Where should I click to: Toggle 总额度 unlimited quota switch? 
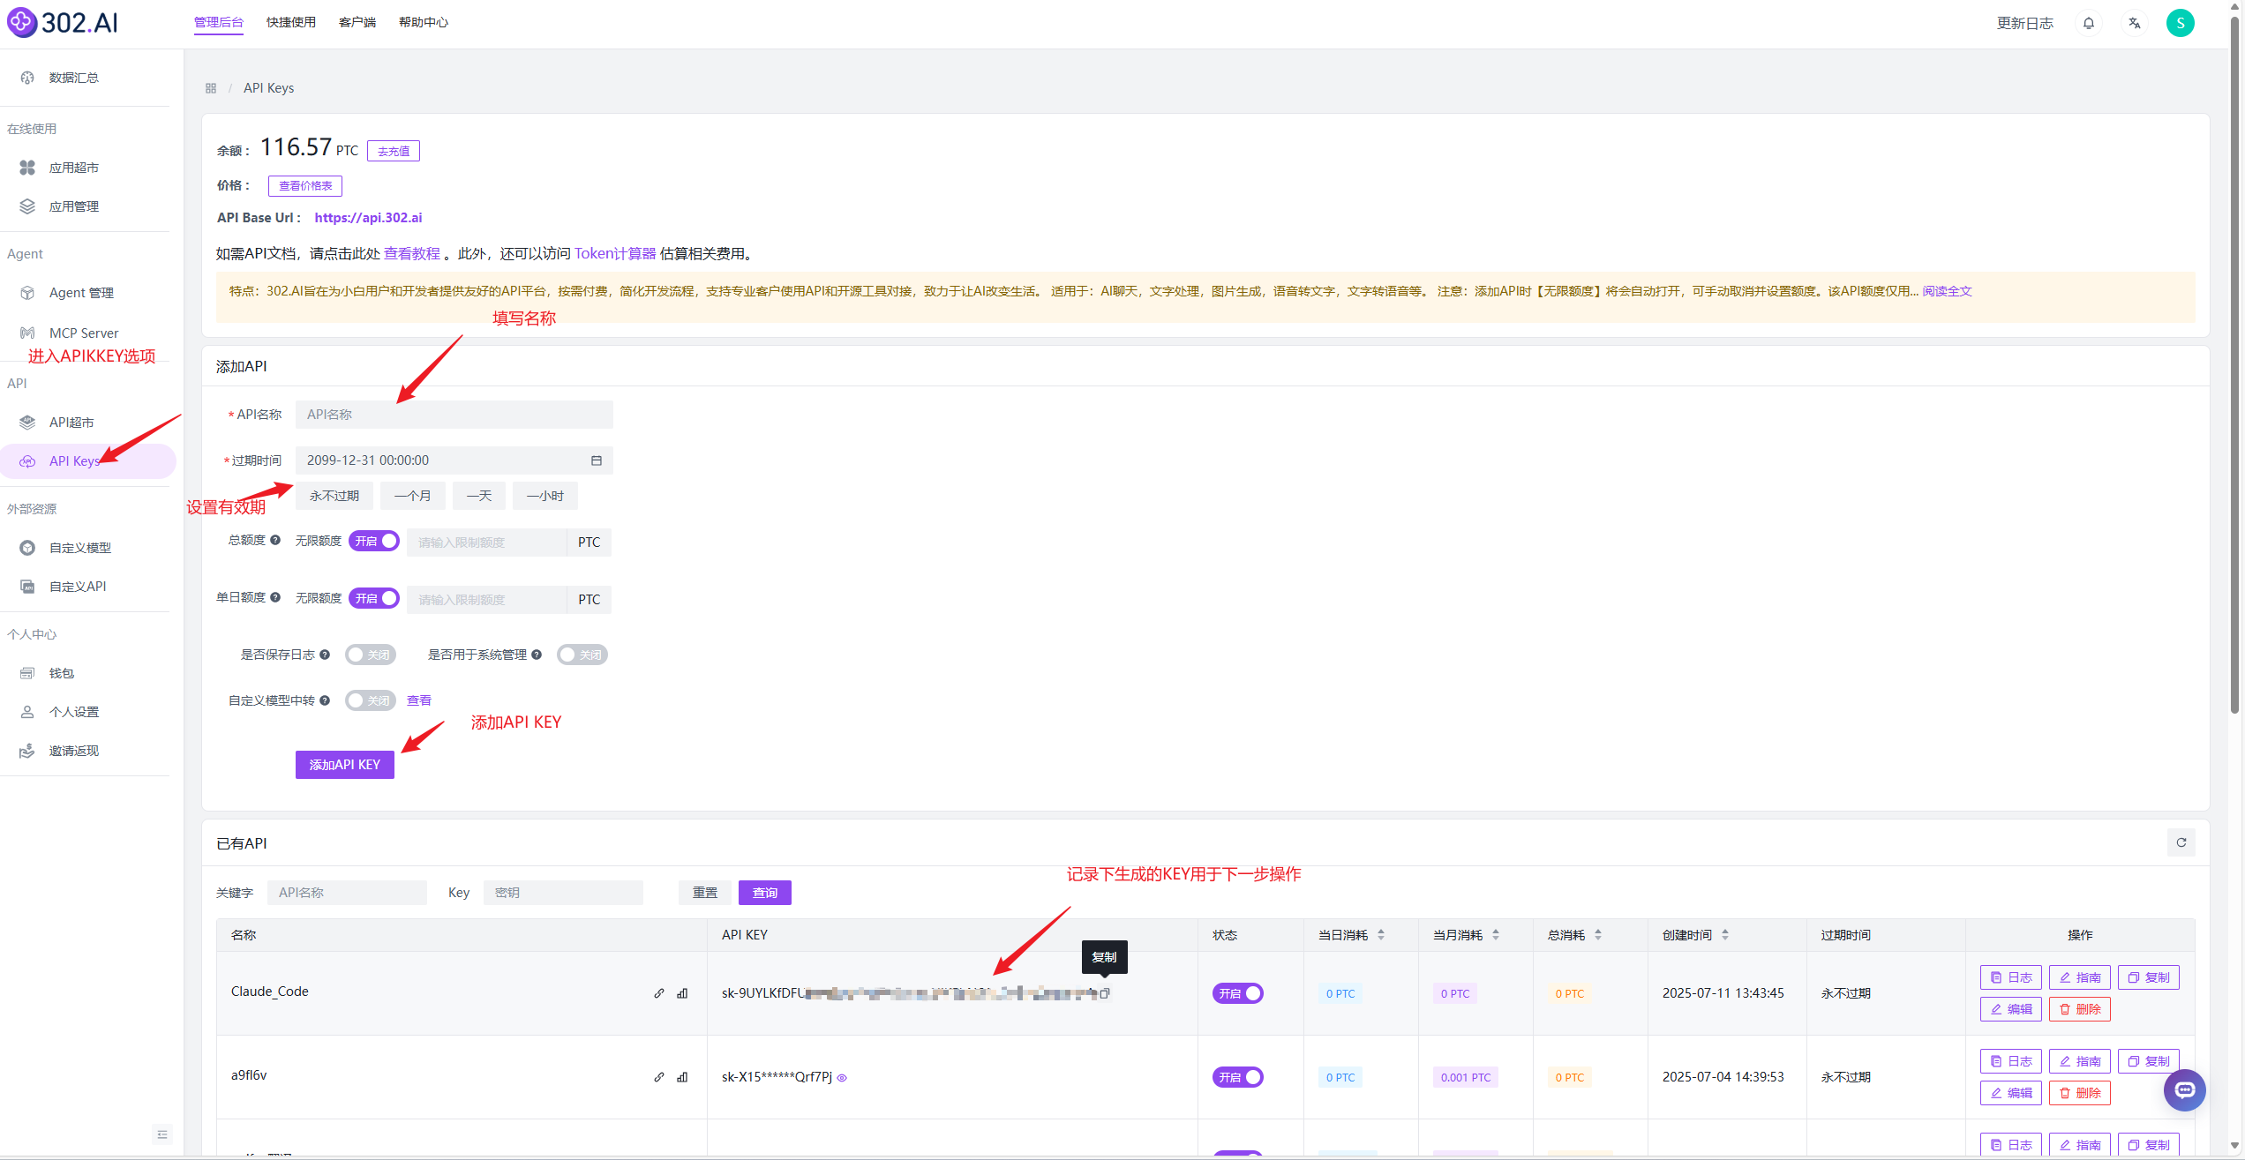(374, 541)
